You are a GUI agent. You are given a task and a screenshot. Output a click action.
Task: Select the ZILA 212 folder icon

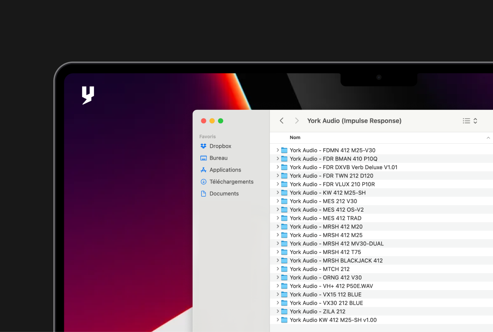coord(284,311)
